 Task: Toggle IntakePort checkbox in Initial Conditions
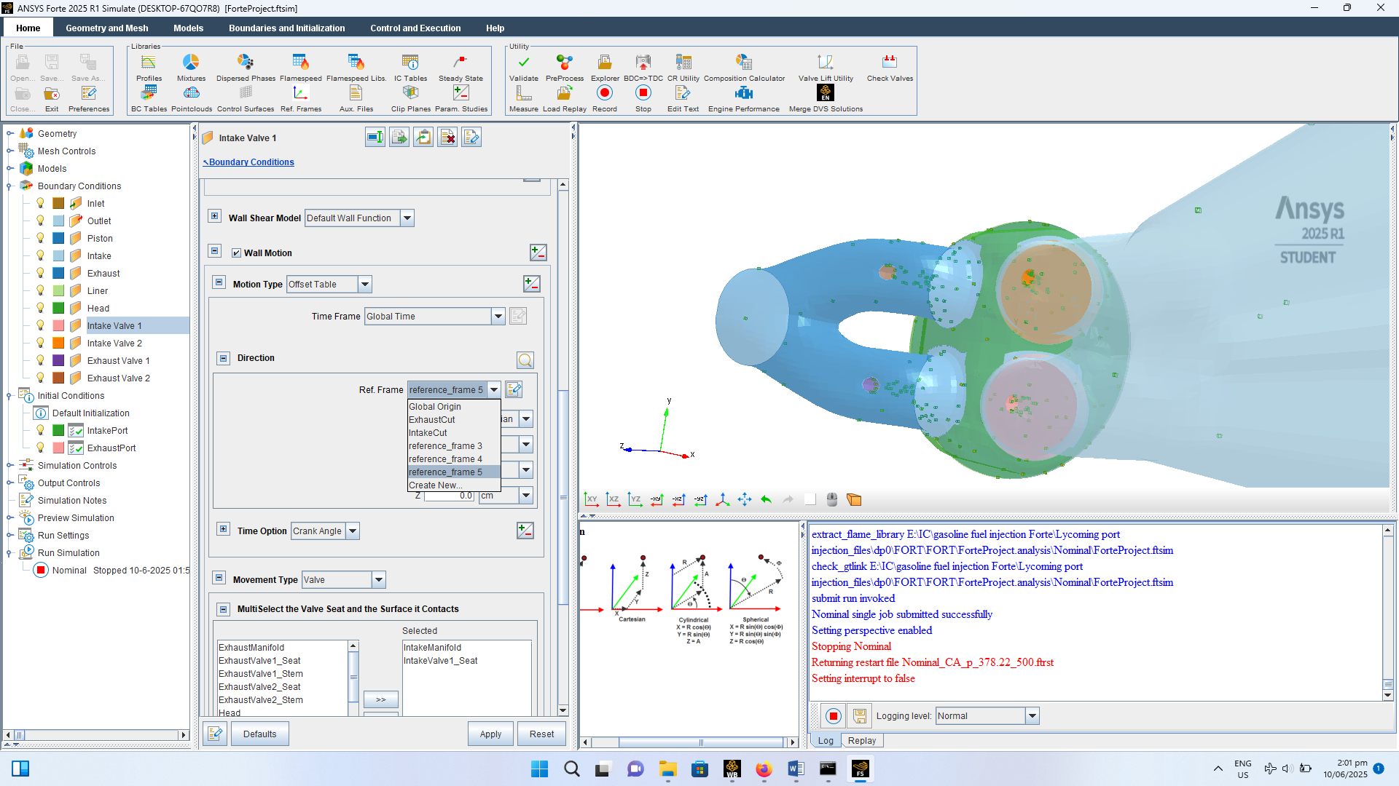(x=76, y=431)
